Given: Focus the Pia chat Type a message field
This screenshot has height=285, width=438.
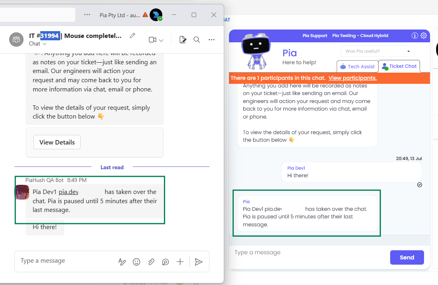Looking at the screenshot, I should 309,253.
